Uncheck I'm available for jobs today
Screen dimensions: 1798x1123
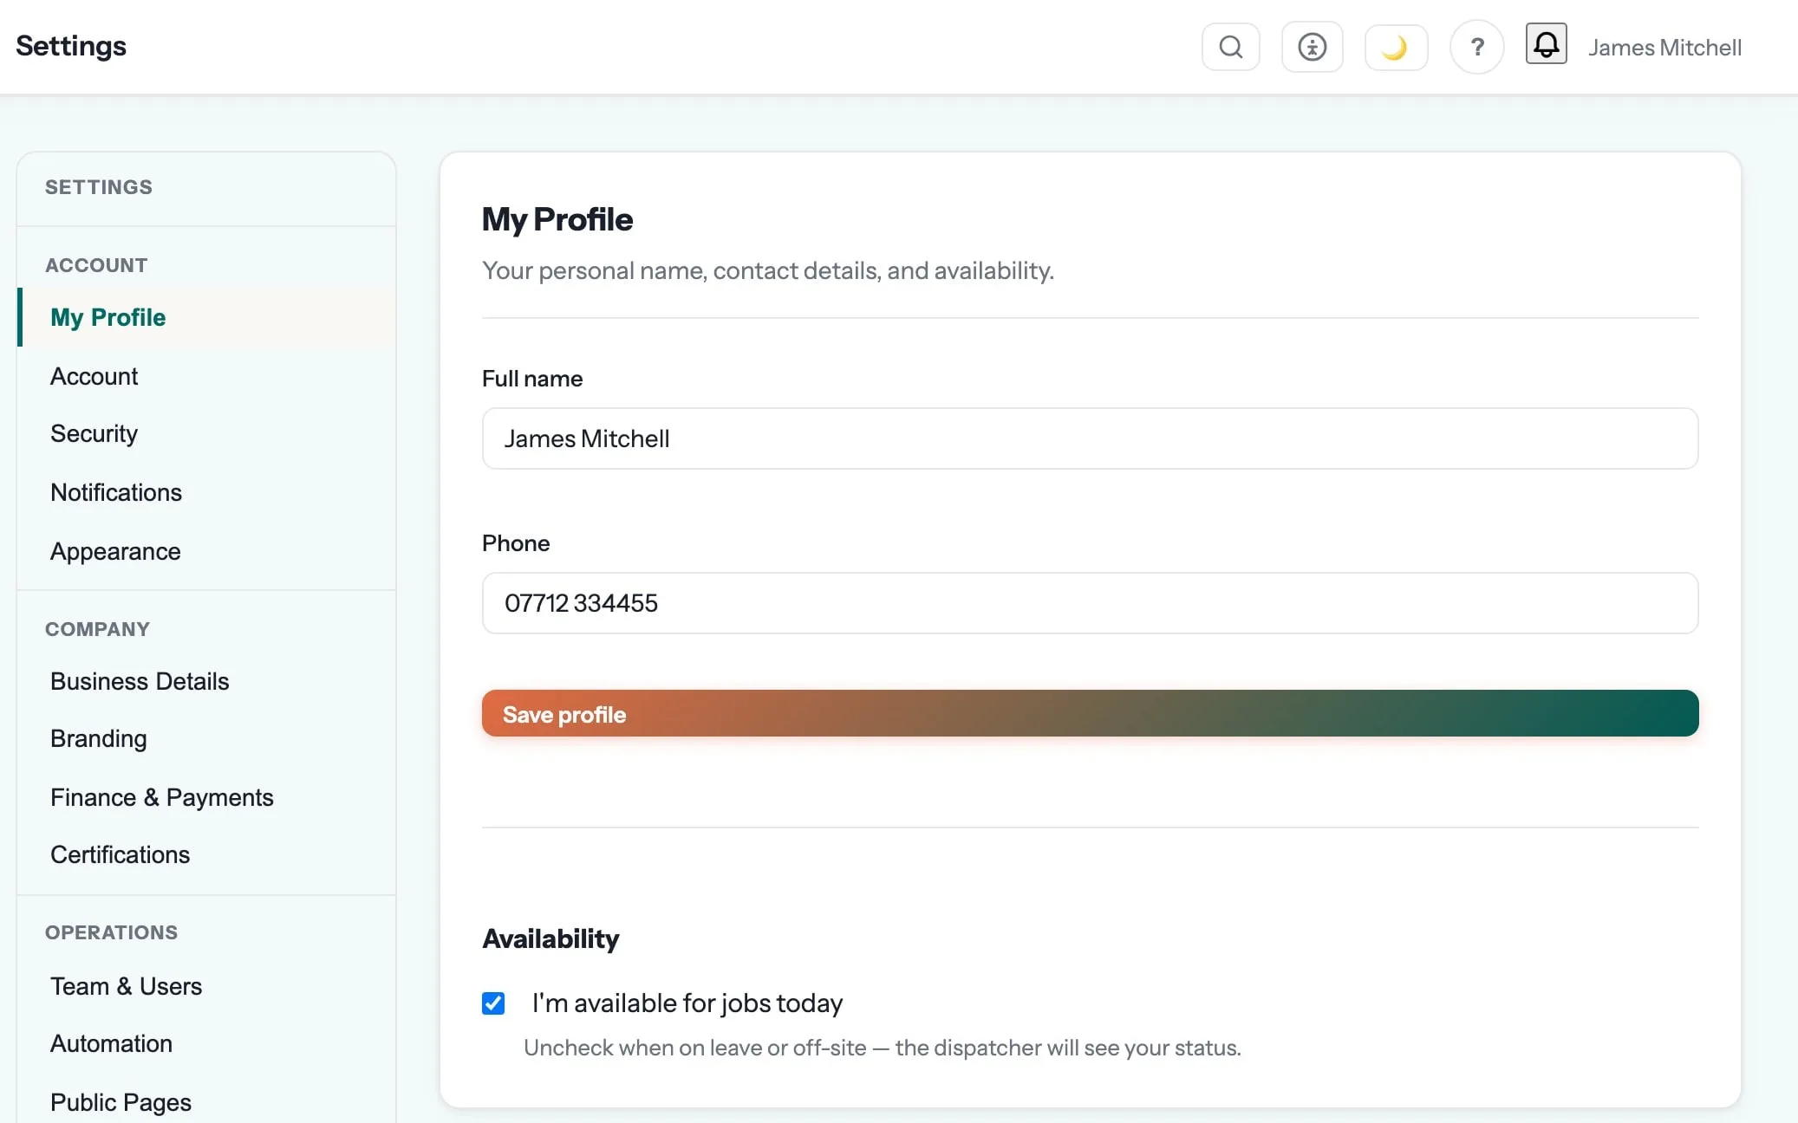point(493,1003)
